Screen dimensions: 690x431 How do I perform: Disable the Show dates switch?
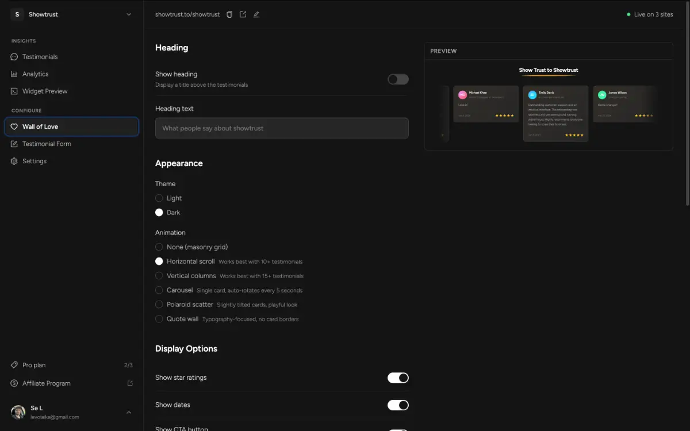point(398,405)
